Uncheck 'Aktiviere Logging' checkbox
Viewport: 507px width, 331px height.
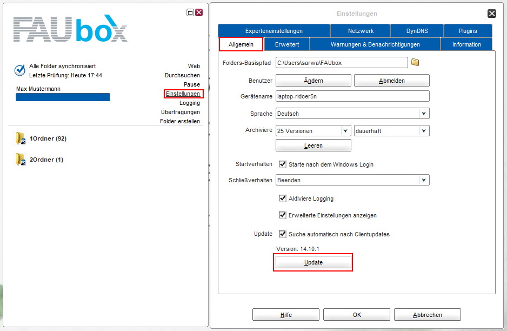point(283,198)
